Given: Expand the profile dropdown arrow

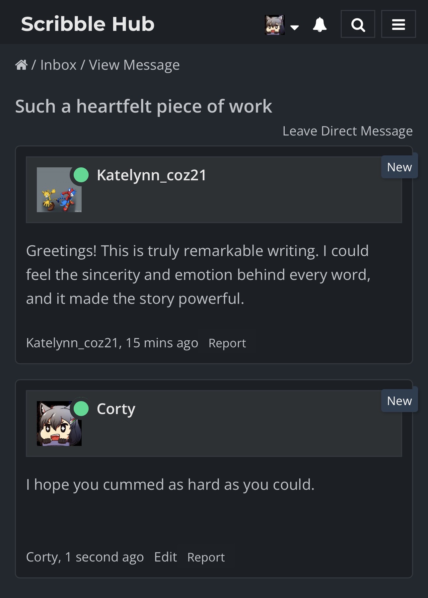Looking at the screenshot, I should coord(294,27).
